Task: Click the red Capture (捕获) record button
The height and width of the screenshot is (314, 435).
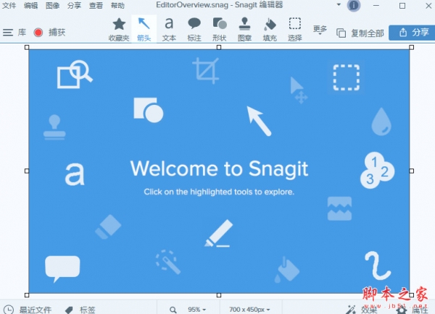Action: pos(38,33)
